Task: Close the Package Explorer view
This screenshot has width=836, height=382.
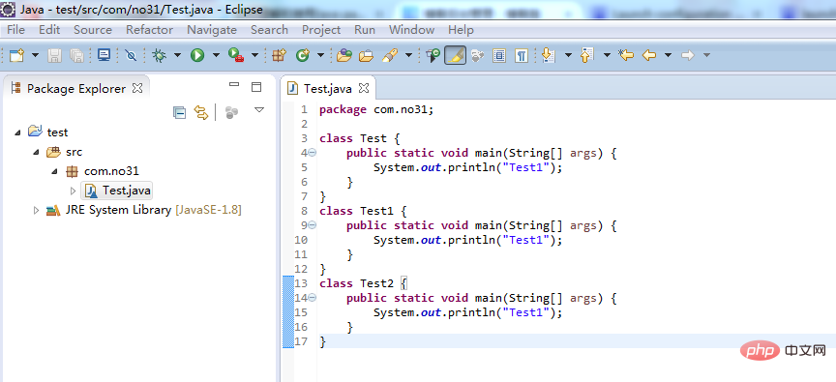Action: 137,88
